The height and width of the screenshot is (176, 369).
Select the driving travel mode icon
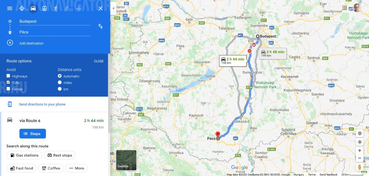[33, 8]
